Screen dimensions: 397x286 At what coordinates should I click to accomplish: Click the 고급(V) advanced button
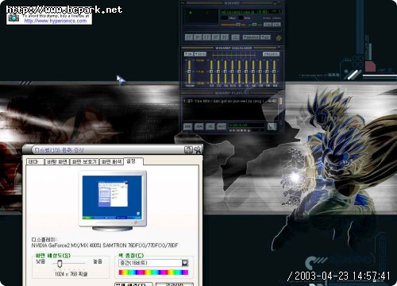(x=175, y=284)
